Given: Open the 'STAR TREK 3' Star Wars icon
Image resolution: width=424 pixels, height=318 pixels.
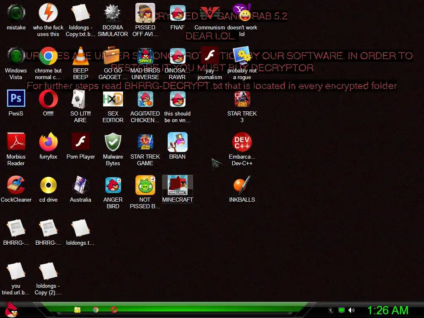Looking at the screenshot, I should tap(242, 99).
